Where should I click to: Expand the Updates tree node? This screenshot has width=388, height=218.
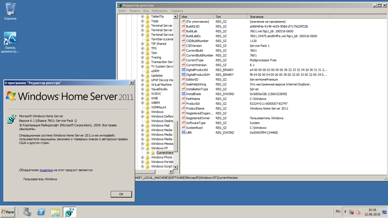[x=143, y=76]
